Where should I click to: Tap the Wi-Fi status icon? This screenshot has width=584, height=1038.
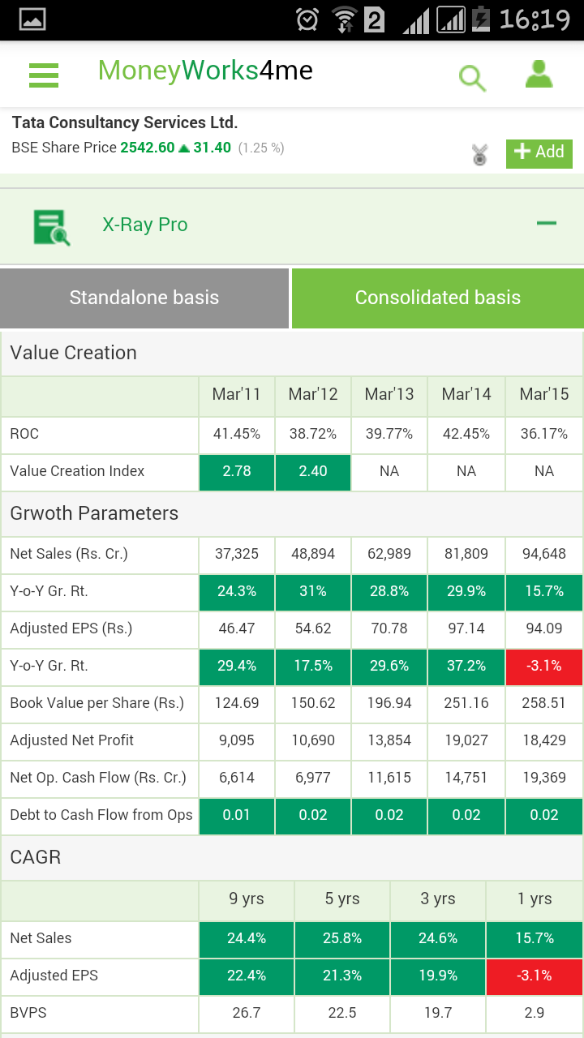tap(344, 19)
